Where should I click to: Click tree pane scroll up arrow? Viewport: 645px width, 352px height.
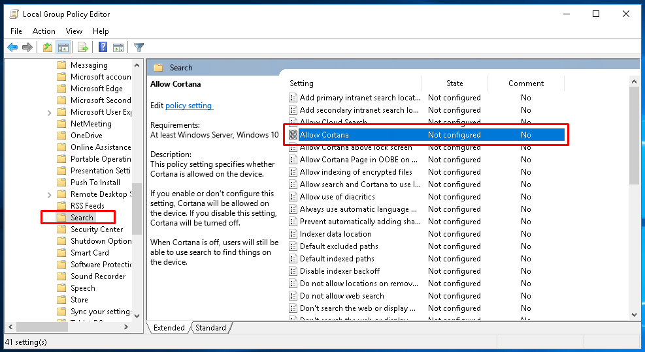click(137, 65)
